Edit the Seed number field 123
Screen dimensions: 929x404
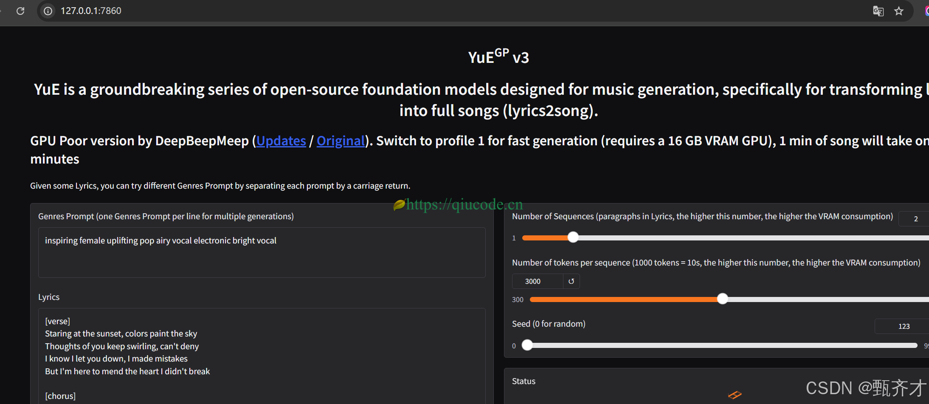(x=902, y=326)
